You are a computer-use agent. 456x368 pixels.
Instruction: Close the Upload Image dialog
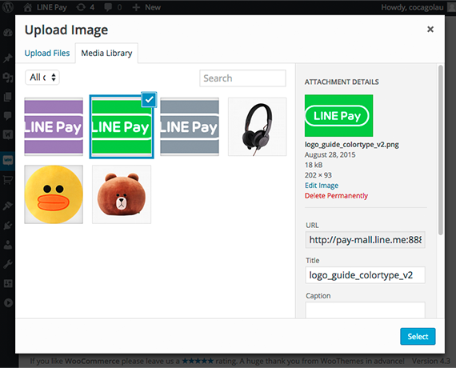430,29
